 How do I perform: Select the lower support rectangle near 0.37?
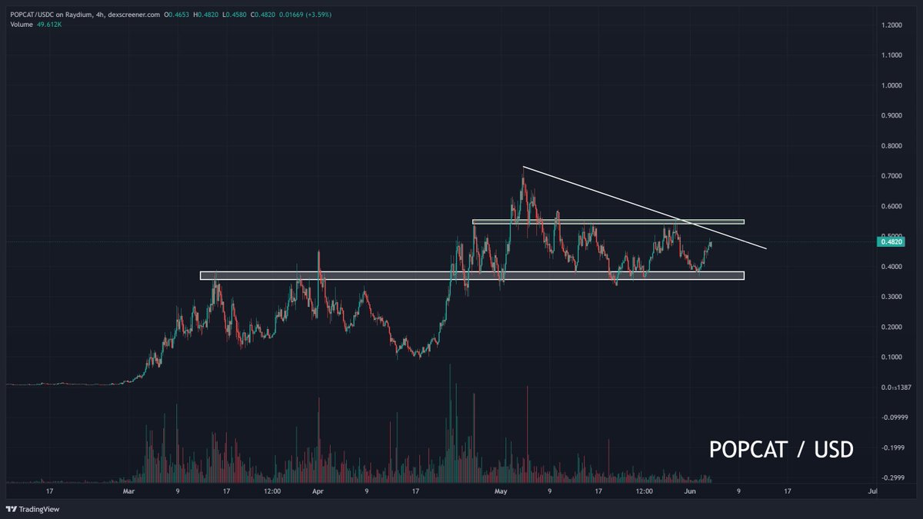[472, 275]
